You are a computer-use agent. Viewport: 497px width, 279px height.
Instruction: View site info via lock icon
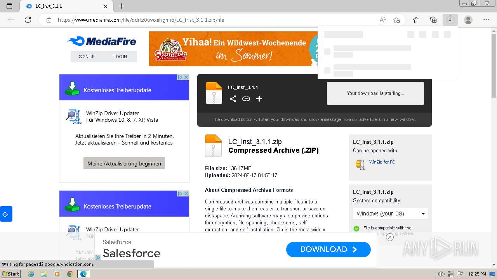click(x=49, y=20)
